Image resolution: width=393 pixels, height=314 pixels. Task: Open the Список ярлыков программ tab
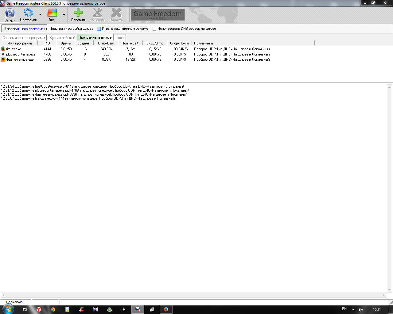pyautogui.click(x=24, y=38)
